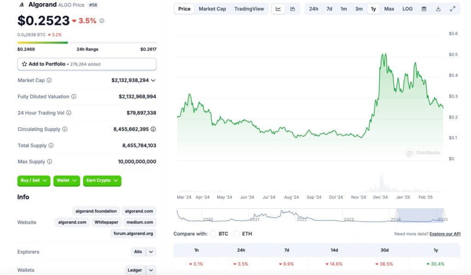Open the calendar date range icon
Screen dimensions: 471x275
(424, 9)
